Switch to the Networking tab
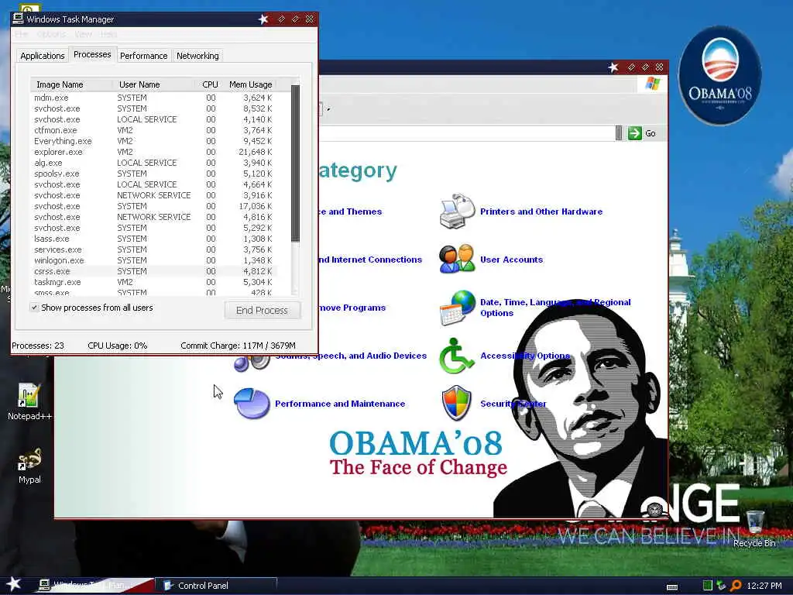 pyautogui.click(x=197, y=56)
